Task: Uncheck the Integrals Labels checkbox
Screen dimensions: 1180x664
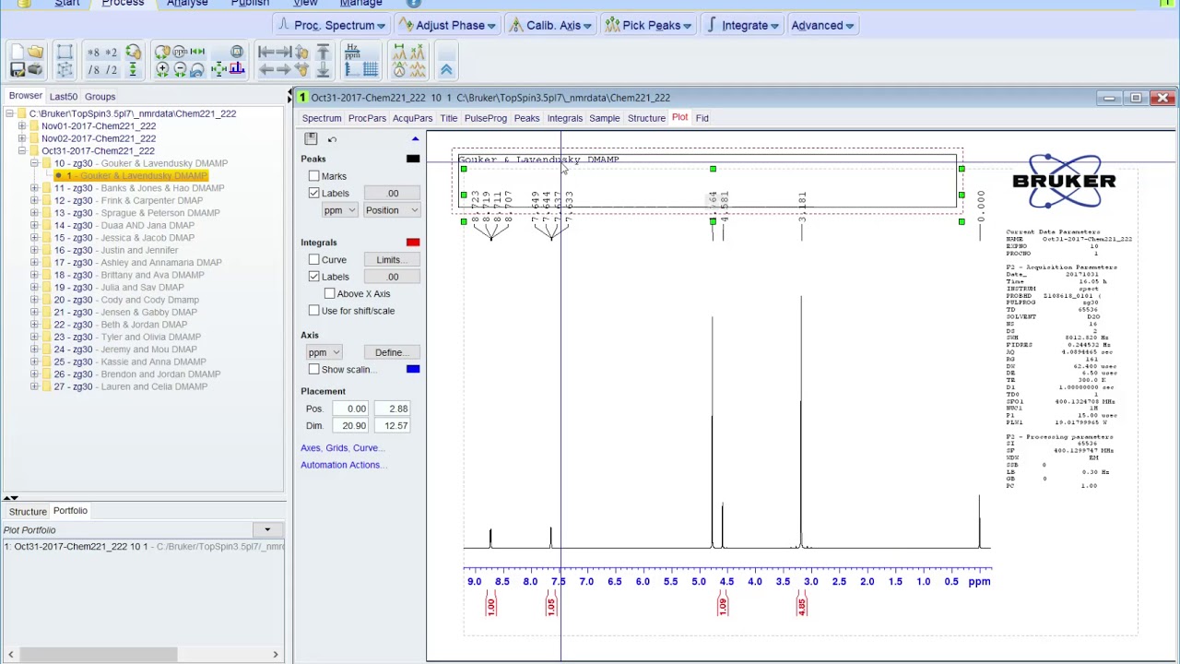Action: click(x=314, y=277)
